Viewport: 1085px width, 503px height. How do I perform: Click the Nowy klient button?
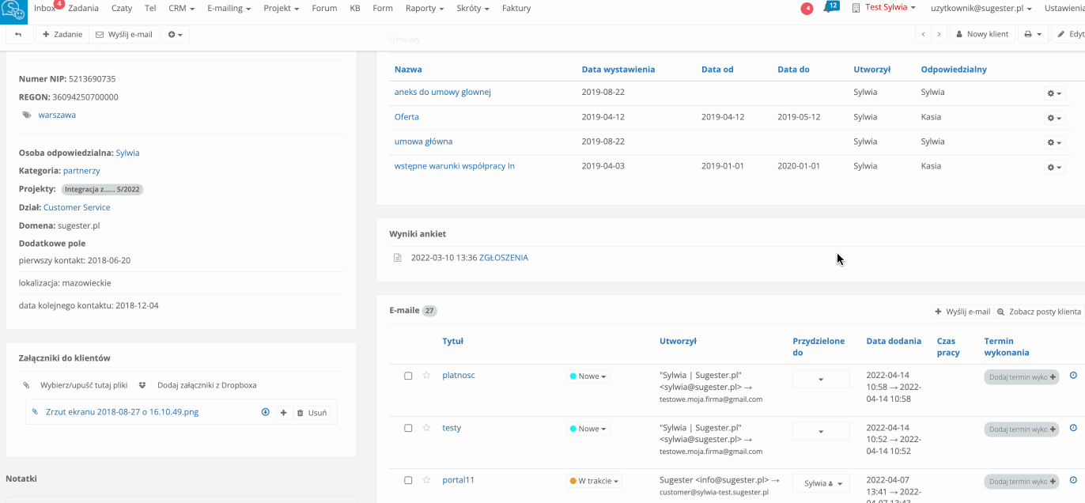(982, 35)
